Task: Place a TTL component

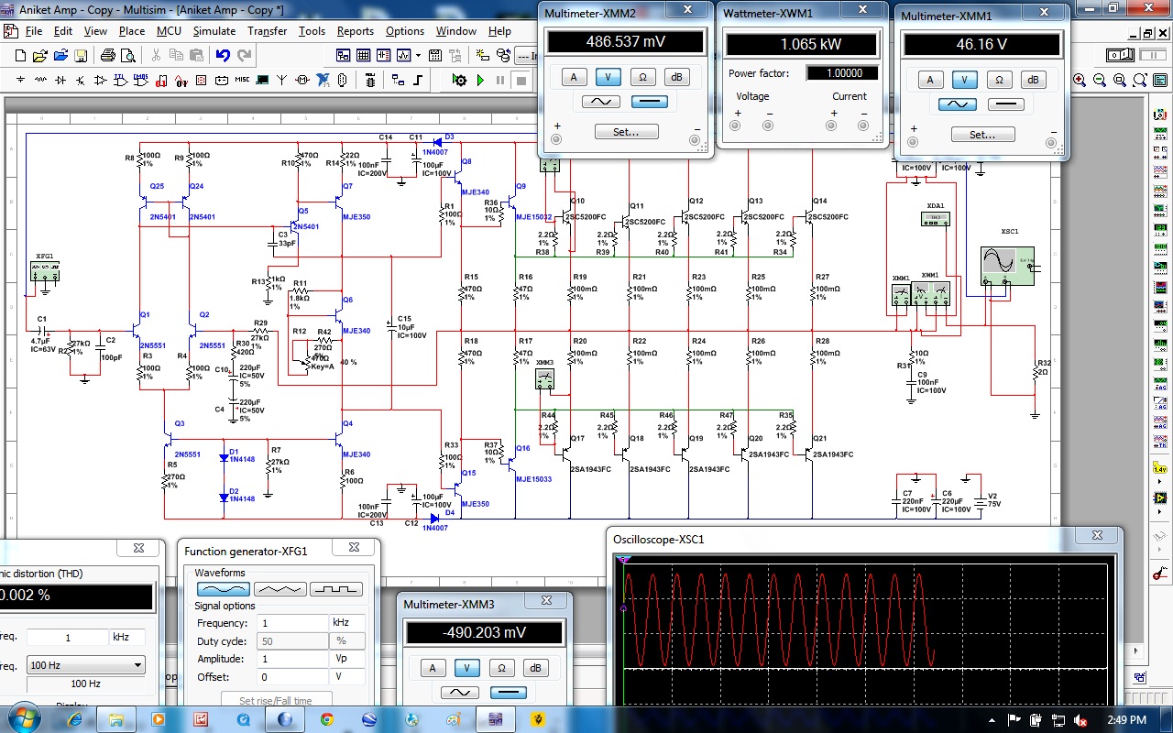Action: coord(120,80)
